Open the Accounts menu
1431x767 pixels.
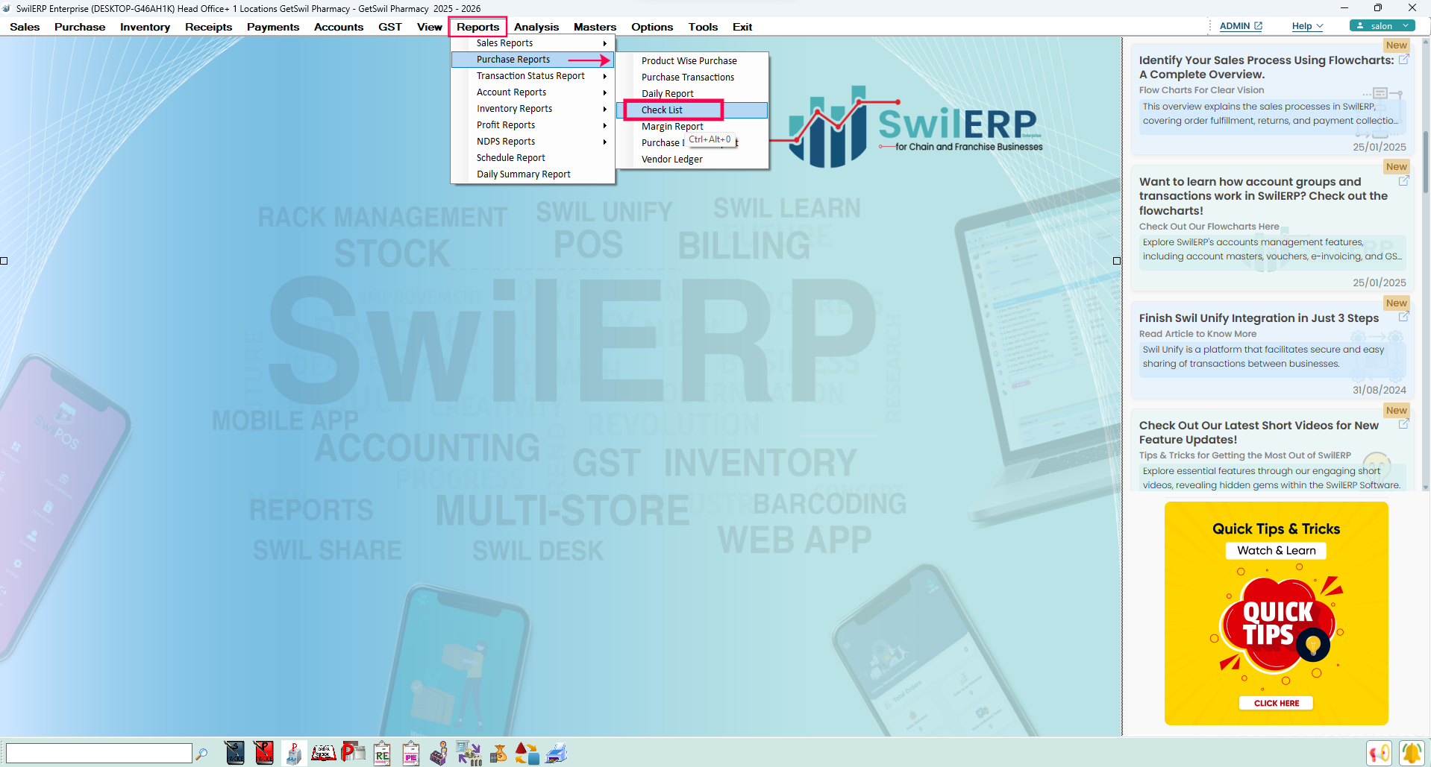click(339, 27)
